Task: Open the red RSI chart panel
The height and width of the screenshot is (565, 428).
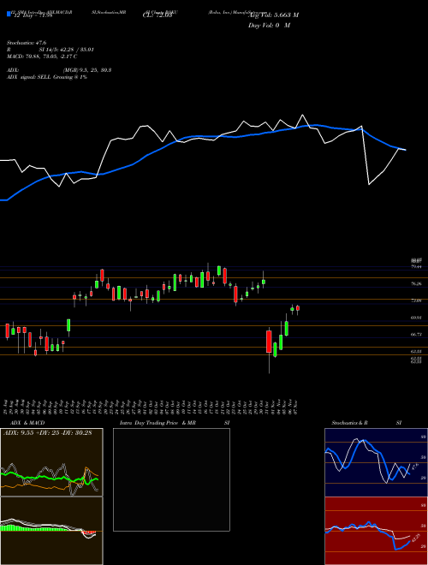Action: coord(376,531)
